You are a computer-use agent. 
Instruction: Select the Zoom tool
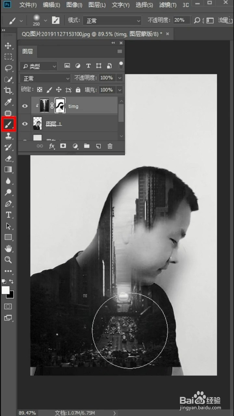pyautogui.click(x=8, y=260)
